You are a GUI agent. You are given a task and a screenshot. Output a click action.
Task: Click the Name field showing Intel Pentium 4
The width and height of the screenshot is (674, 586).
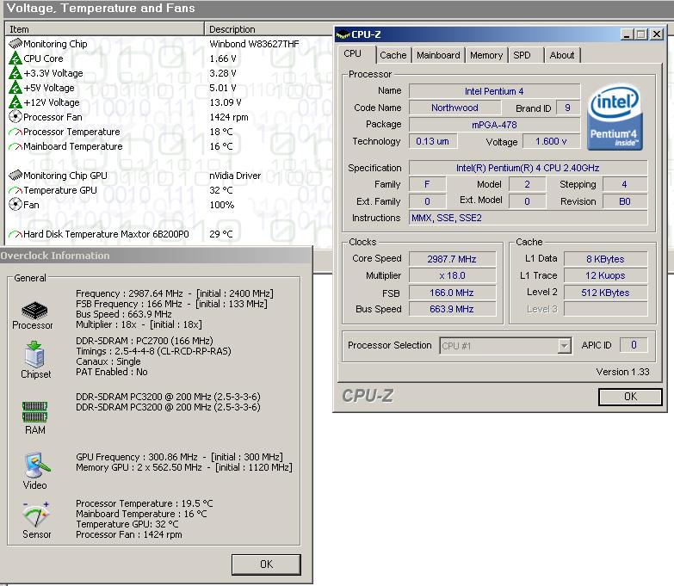coord(494,91)
